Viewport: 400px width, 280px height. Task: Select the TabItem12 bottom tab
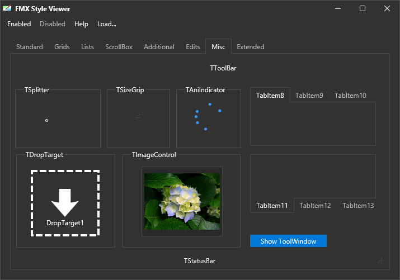[x=315, y=205]
